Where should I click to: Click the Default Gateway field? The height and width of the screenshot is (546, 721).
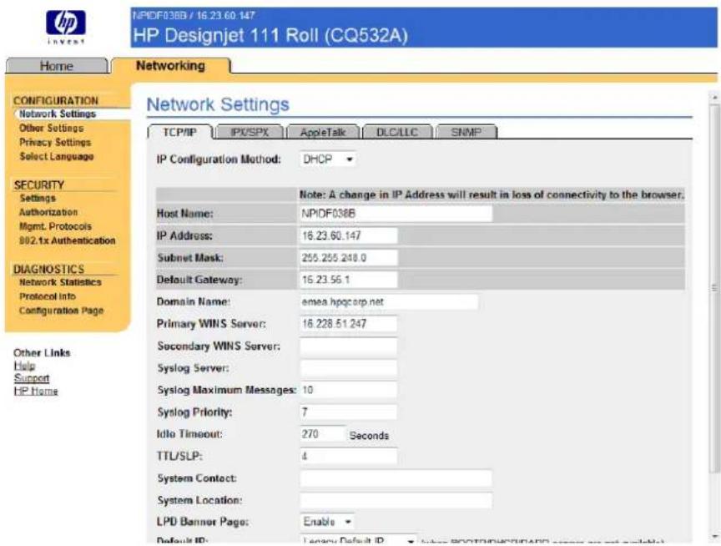click(x=349, y=280)
